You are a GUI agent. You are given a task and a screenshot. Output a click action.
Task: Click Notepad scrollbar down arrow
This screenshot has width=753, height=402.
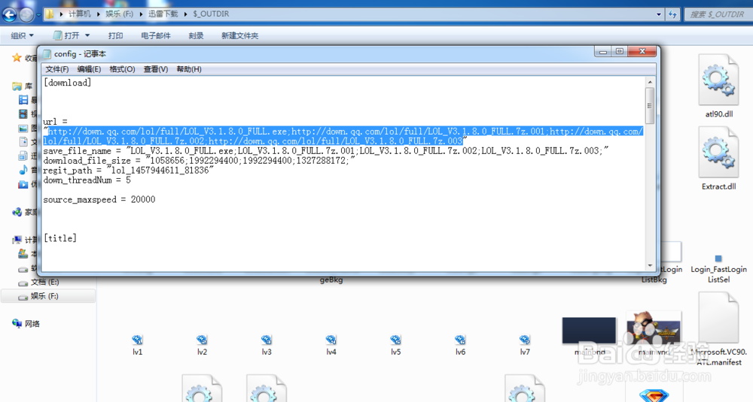650,265
